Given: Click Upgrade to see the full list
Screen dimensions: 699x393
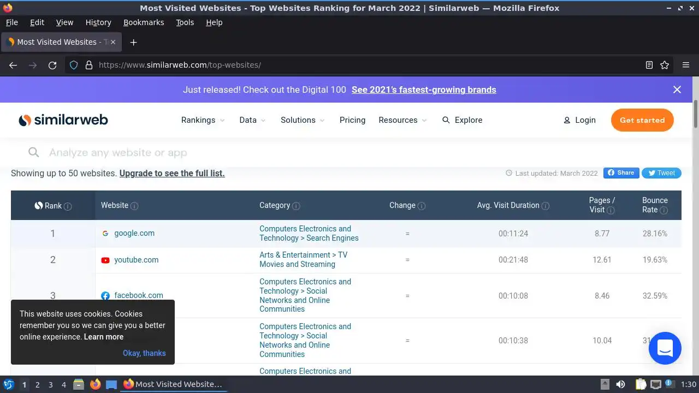Looking at the screenshot, I should 172,173.
